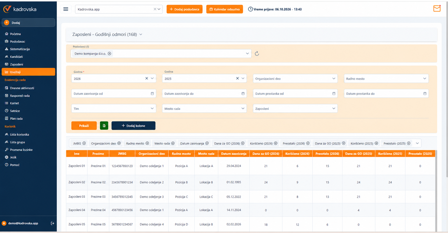Viewport: 448px width, 233px height.
Task: Open Izveštaji in the sidebar
Action: click(x=28, y=72)
